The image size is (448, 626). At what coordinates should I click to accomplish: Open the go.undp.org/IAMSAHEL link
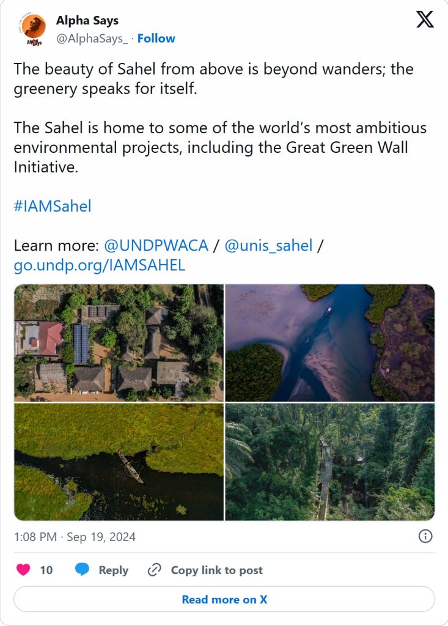pyautogui.click(x=99, y=265)
